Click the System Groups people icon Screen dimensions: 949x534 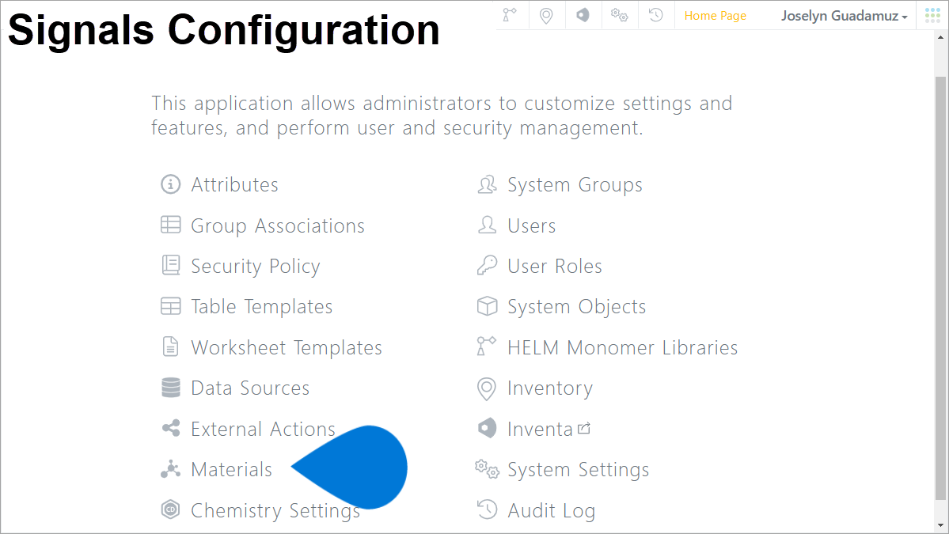tap(488, 184)
